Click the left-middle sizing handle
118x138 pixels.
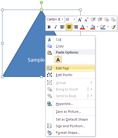click(x=2, y=43)
